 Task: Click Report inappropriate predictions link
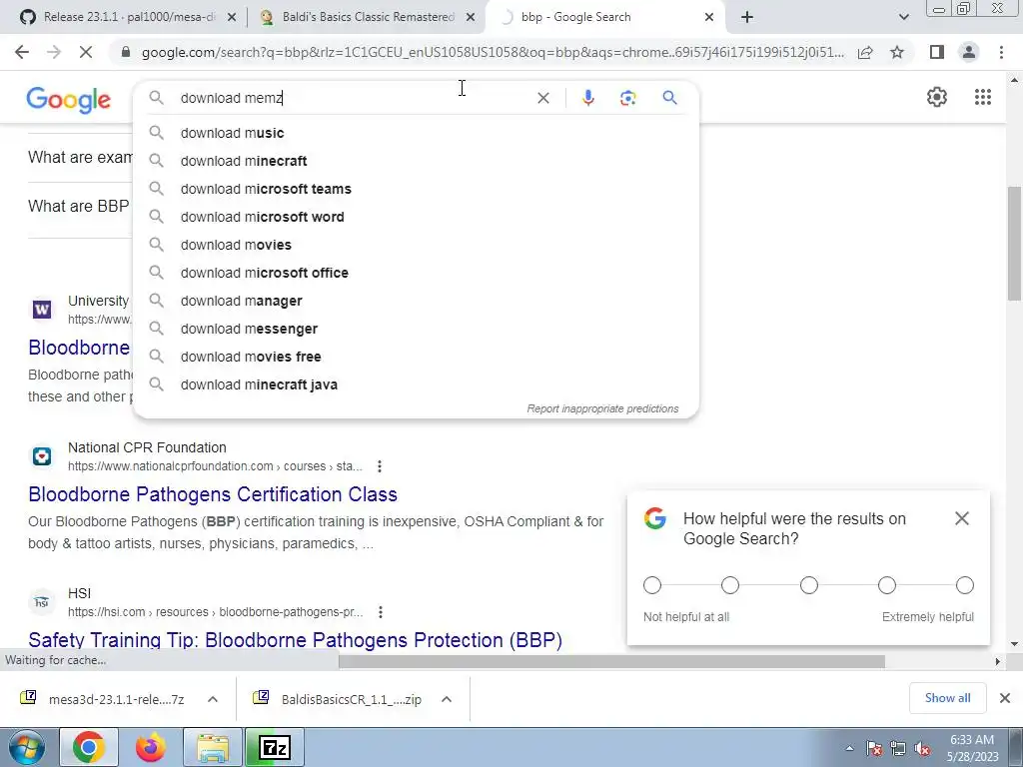[x=602, y=408]
